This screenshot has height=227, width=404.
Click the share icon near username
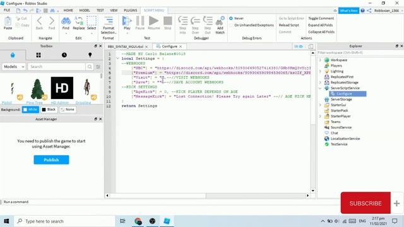369,11
